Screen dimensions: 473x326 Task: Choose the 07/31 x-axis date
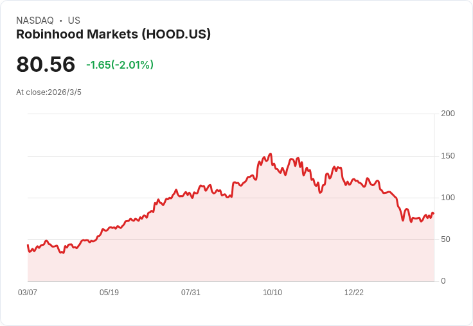(x=191, y=293)
